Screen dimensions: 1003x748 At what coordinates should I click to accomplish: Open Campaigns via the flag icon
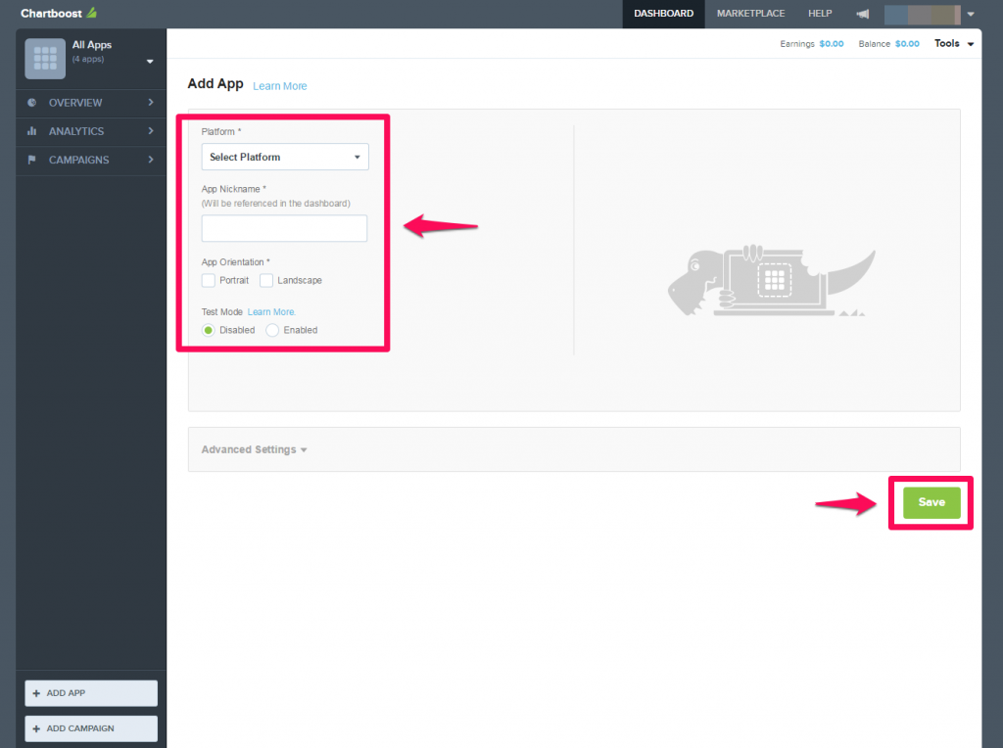pos(34,160)
